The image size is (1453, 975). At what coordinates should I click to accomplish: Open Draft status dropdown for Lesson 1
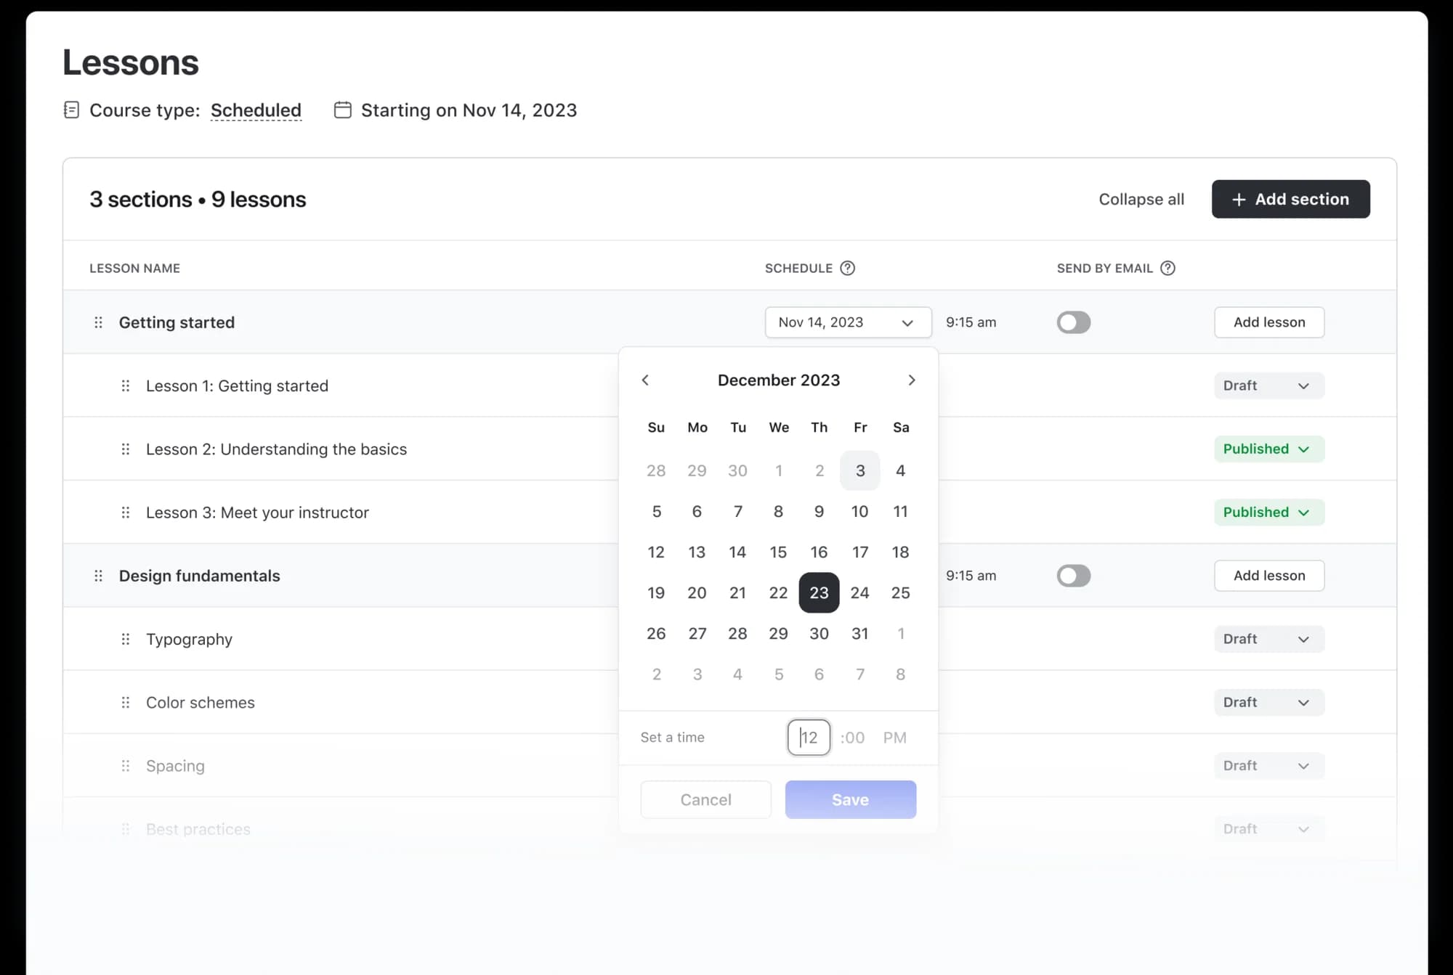[1268, 385]
